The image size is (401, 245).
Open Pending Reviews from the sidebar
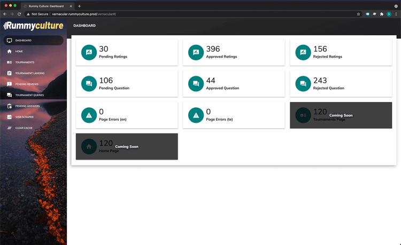(x=26, y=84)
